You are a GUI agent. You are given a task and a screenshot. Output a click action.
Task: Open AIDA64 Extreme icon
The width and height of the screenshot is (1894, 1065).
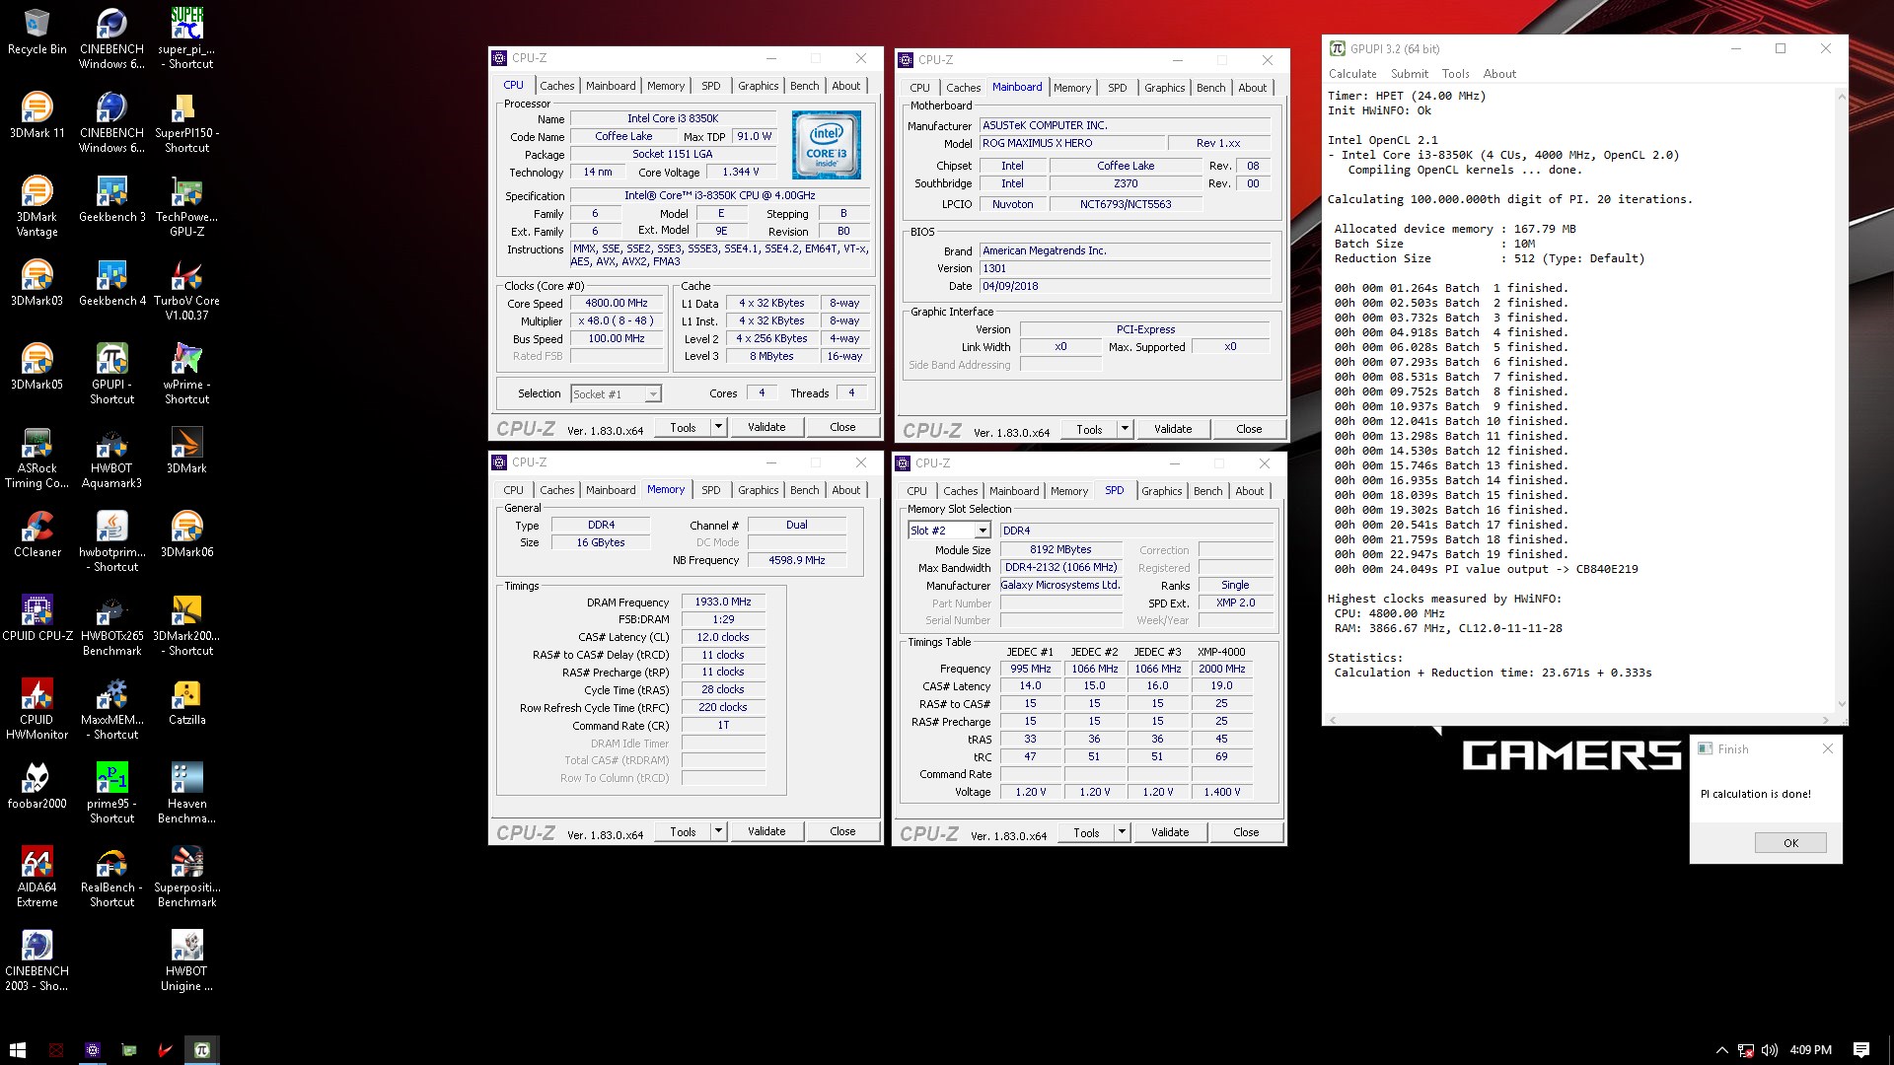tap(36, 878)
